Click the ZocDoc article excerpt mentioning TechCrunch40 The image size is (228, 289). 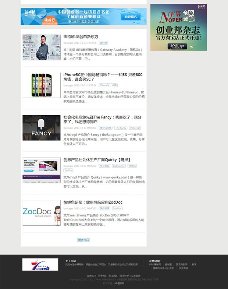coord(104,220)
